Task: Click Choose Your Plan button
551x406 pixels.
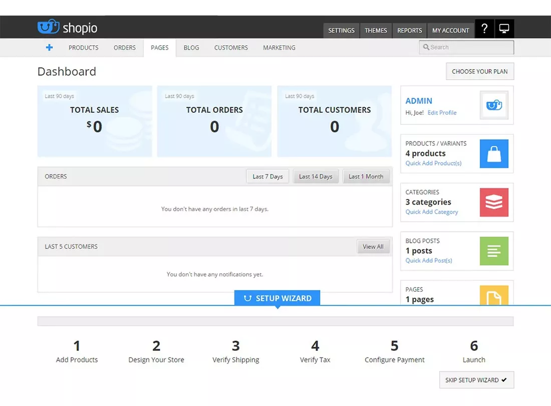Action: coord(480,71)
